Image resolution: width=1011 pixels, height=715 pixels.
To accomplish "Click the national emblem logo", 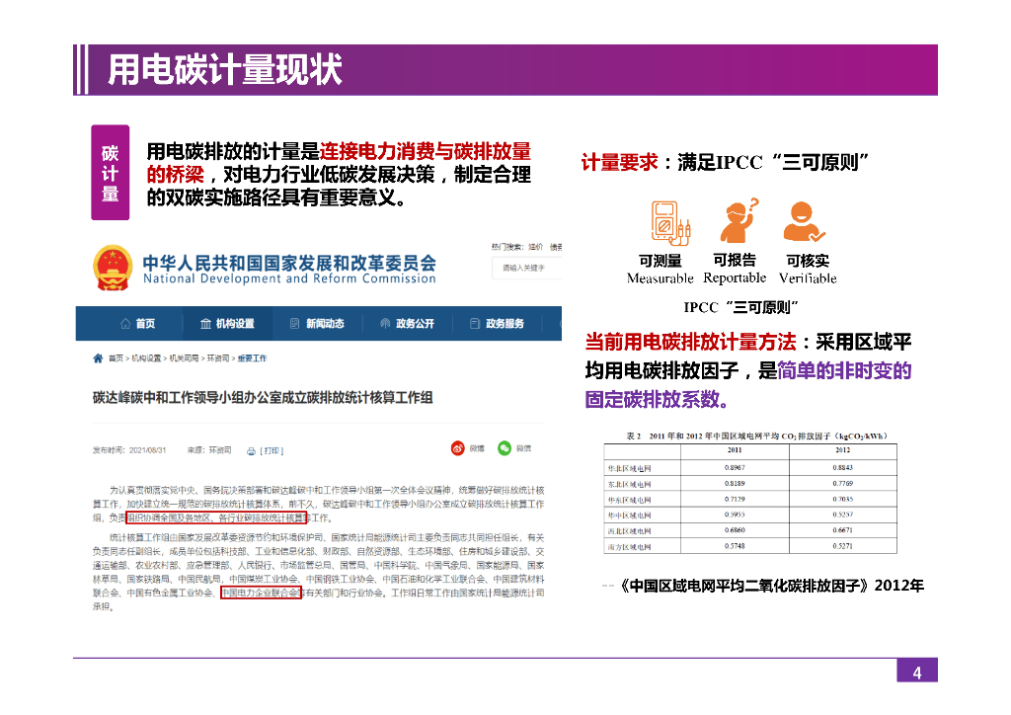I will pyautogui.click(x=113, y=266).
